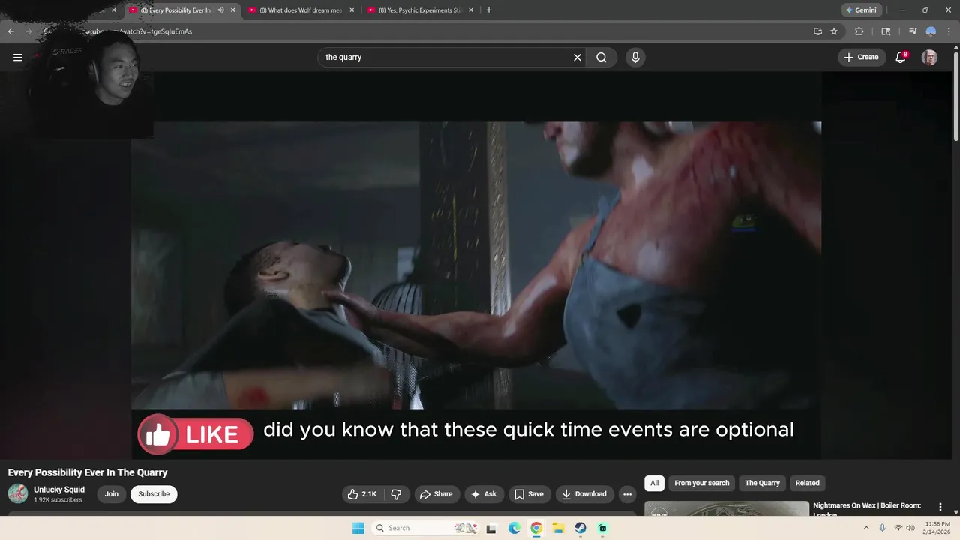Click video title 'Every Possibility Ever In The Quarry'
The width and height of the screenshot is (960, 540).
88,472
